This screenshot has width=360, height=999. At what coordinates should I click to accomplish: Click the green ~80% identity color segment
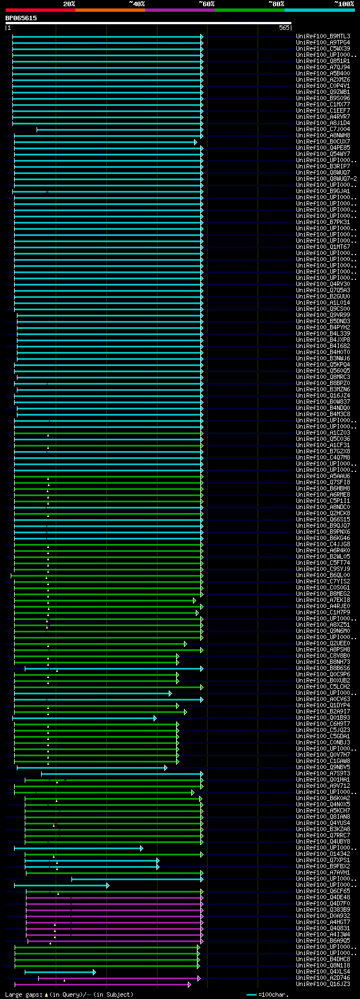[249, 10]
